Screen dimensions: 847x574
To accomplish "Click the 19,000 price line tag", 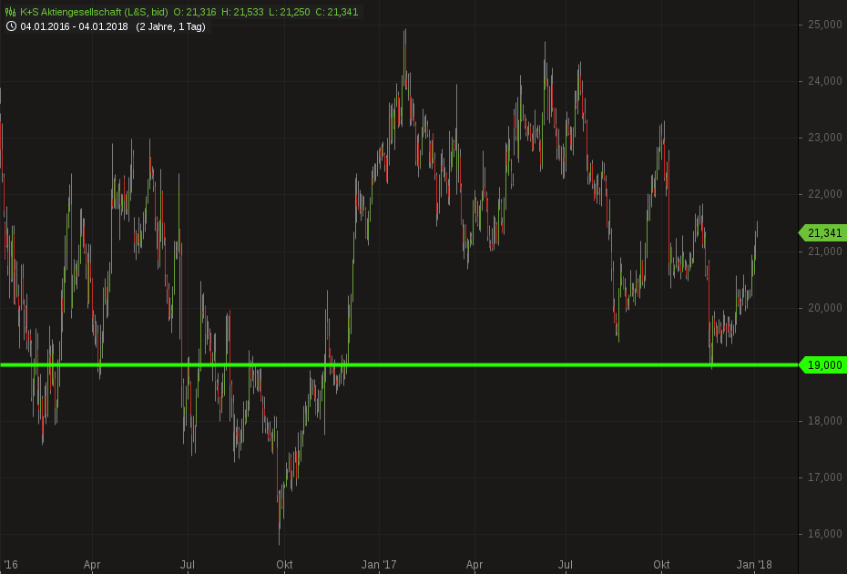I will (823, 365).
